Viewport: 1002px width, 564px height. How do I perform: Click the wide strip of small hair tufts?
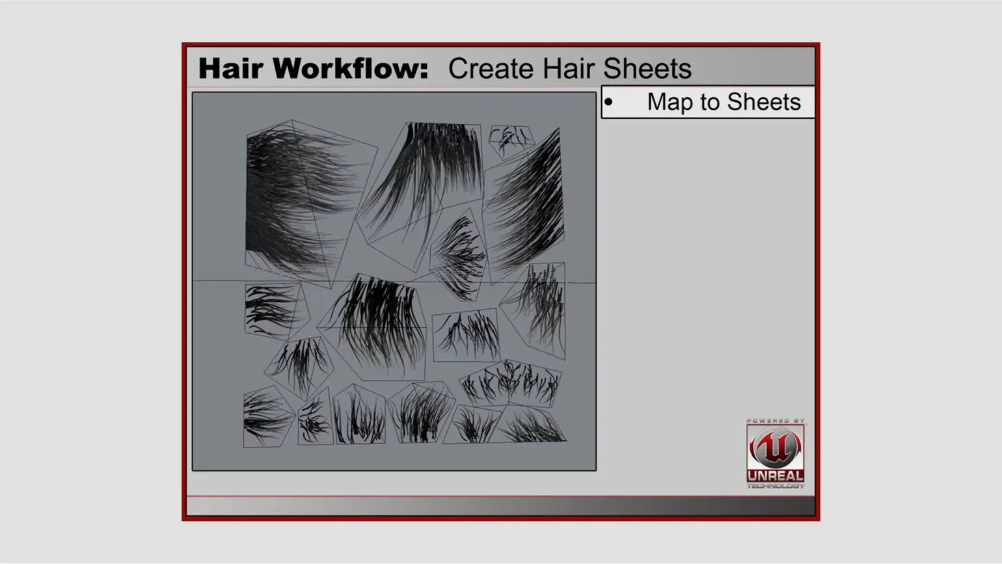point(511,383)
